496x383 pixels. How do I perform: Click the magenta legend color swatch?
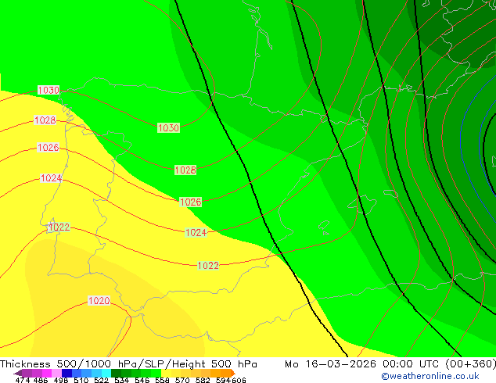pyautogui.click(x=47, y=373)
